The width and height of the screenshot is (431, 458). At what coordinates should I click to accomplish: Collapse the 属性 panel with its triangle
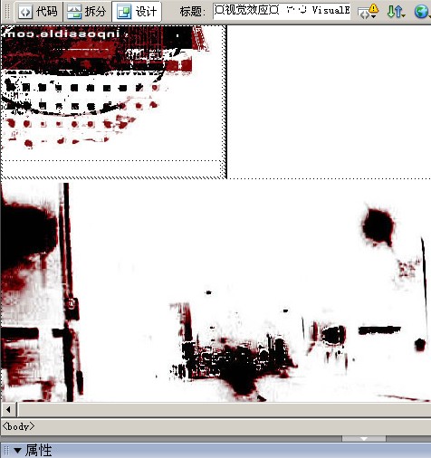[x=17, y=451]
